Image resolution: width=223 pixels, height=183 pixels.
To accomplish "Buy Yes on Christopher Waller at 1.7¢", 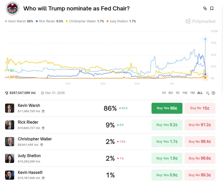I will coord(167,142).
